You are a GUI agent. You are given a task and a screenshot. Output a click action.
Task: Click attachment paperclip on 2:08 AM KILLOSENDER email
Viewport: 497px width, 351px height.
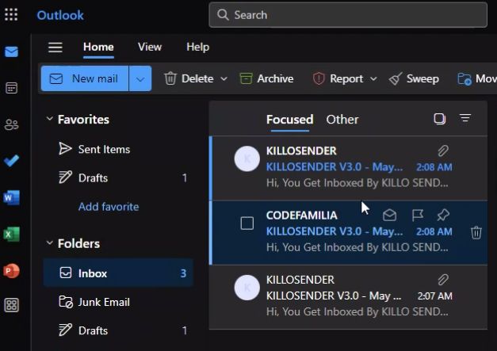click(x=443, y=151)
